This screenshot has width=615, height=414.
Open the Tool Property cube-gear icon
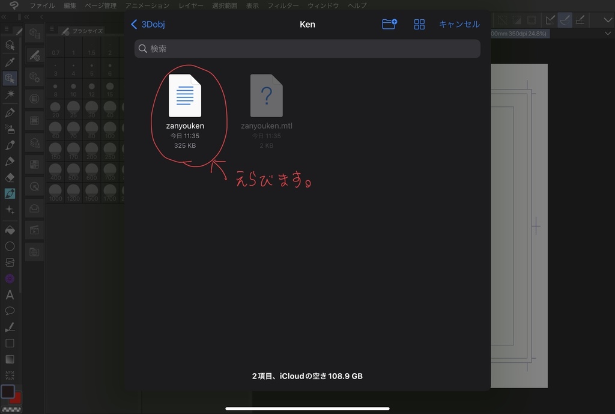(34, 77)
